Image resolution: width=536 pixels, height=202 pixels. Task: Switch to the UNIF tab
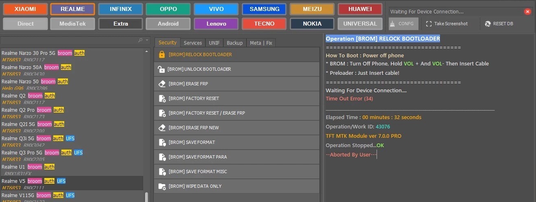pyautogui.click(x=214, y=43)
